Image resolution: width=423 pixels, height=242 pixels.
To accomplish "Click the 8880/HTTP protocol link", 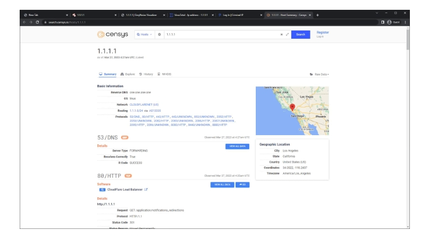I will point(220,125).
